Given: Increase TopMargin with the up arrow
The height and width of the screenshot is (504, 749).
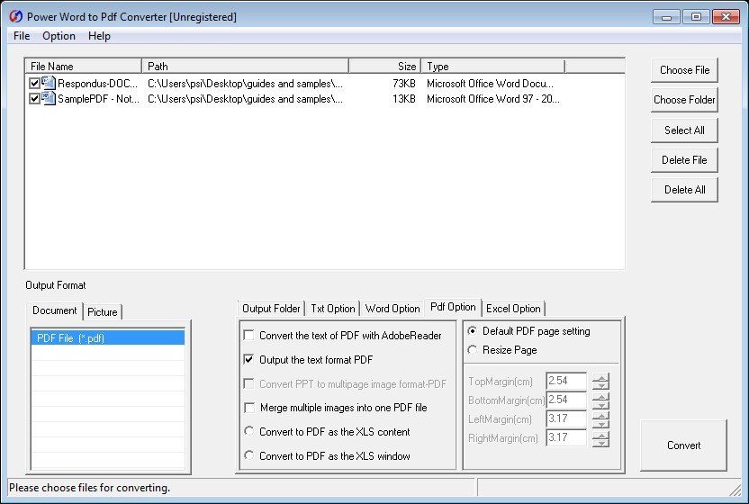Looking at the screenshot, I should click(x=601, y=377).
